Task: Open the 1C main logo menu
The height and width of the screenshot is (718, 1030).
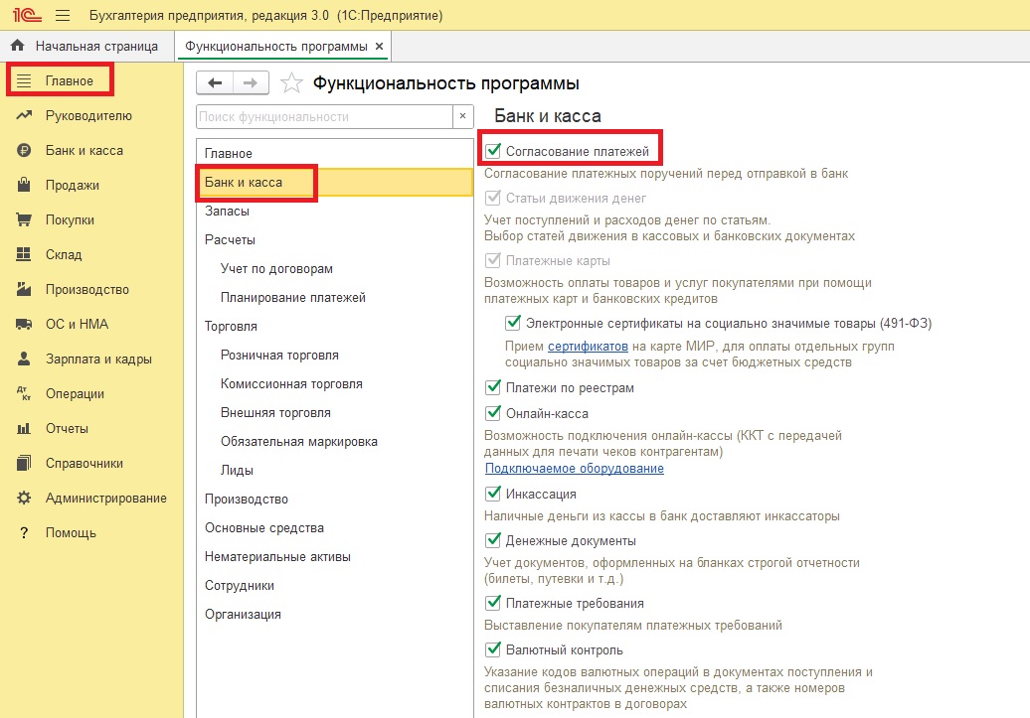Action: (26, 15)
